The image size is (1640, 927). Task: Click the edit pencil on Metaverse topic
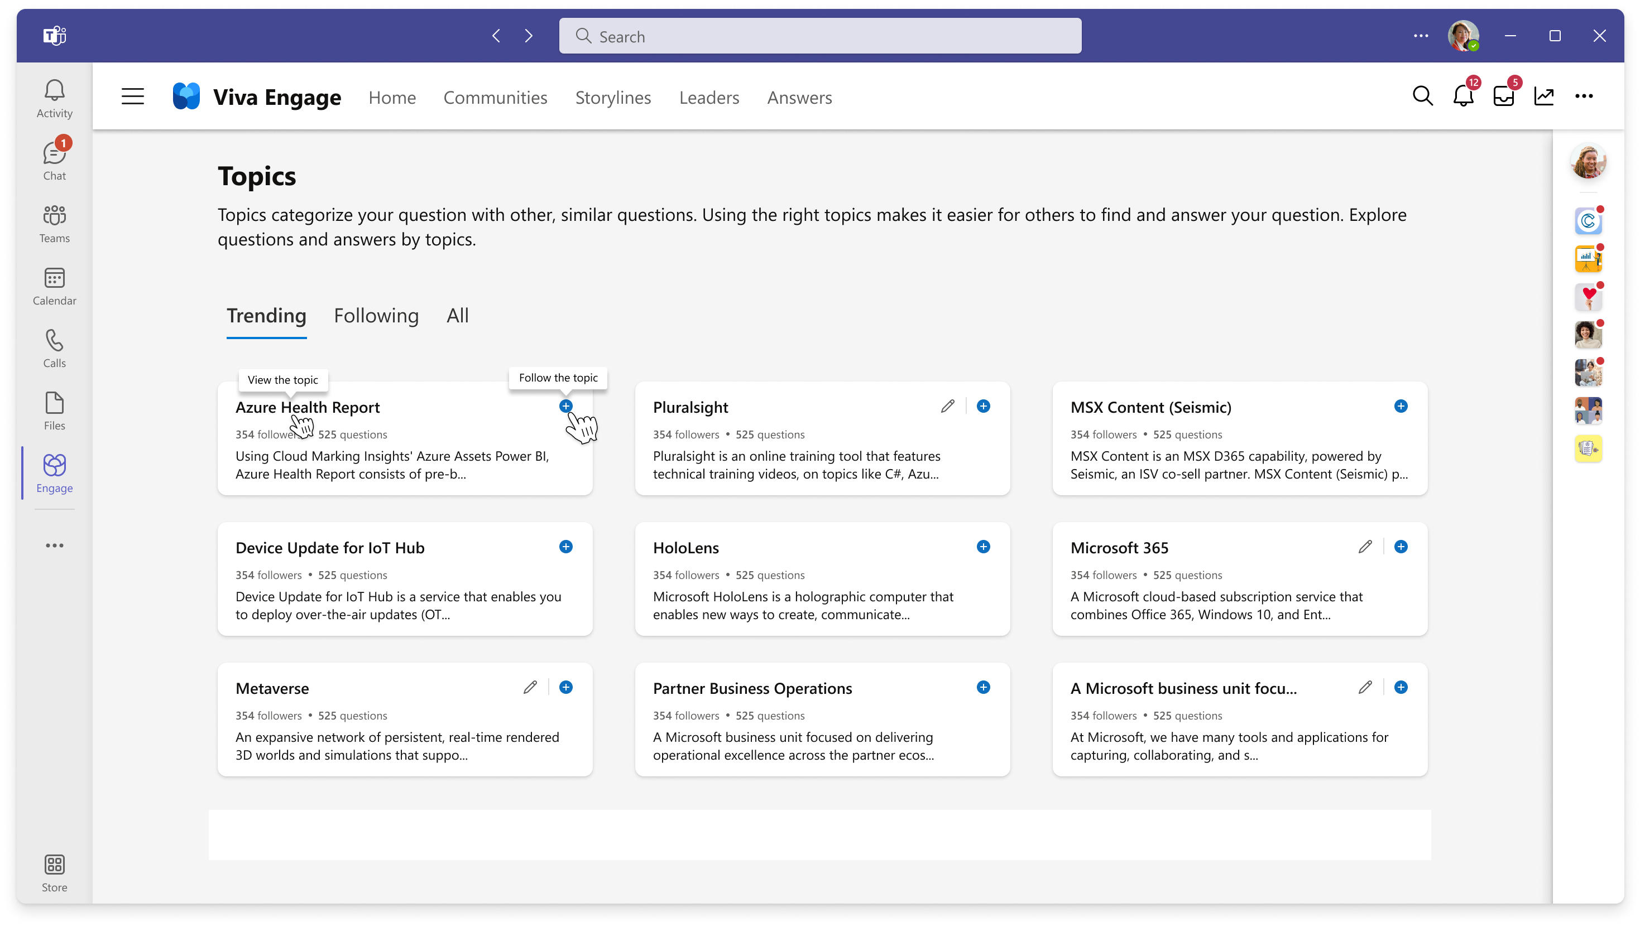(x=530, y=687)
